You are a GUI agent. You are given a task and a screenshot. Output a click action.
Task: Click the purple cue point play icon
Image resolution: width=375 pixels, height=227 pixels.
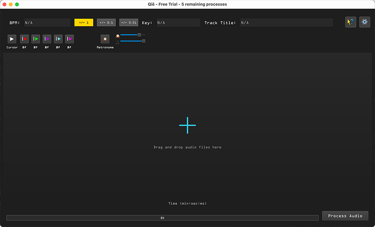(x=47, y=39)
